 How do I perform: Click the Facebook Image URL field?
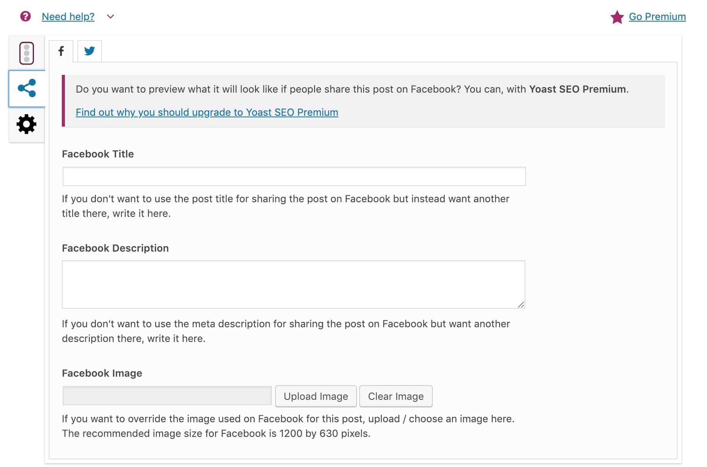(167, 396)
